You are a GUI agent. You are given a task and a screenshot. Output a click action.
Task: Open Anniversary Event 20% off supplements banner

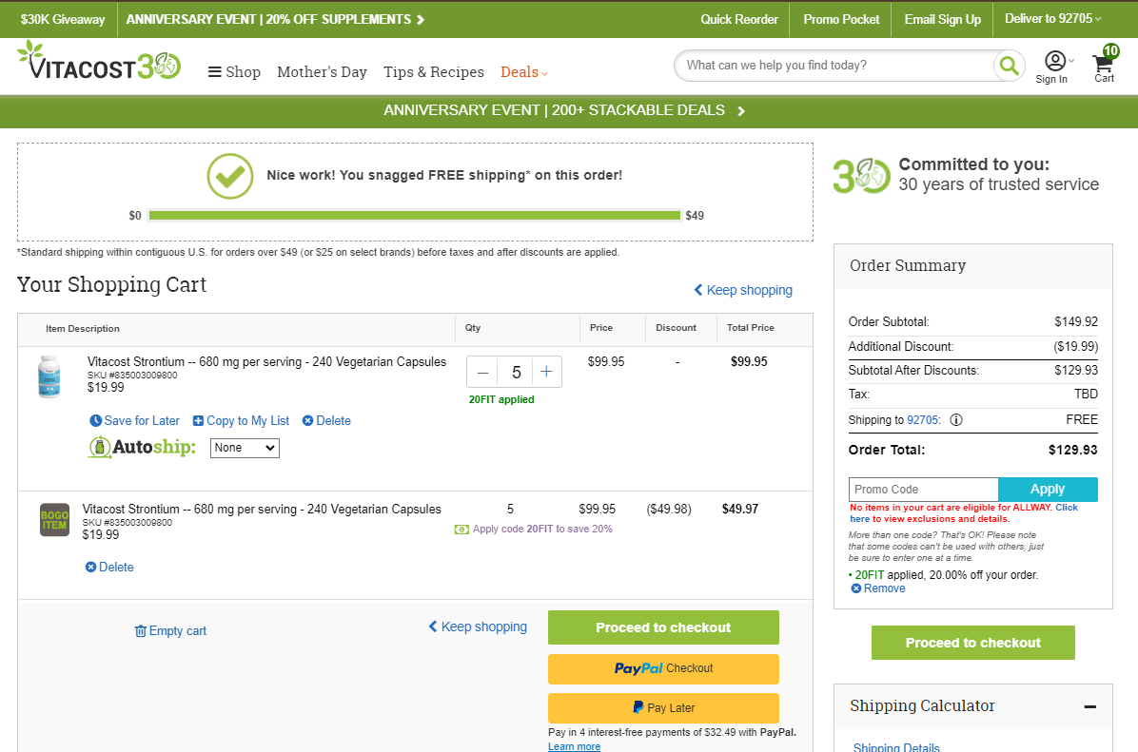click(275, 20)
